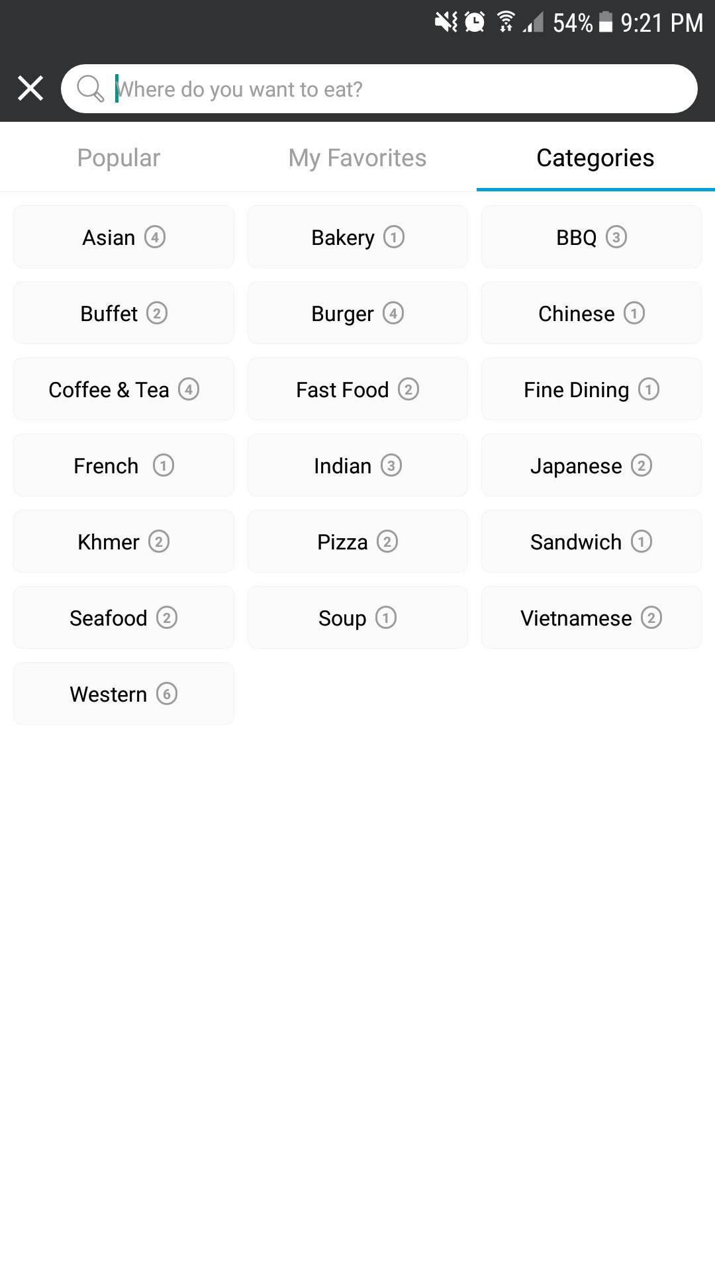The height and width of the screenshot is (1271, 715).
Task: Choose the Asian category
Action: [x=124, y=237]
